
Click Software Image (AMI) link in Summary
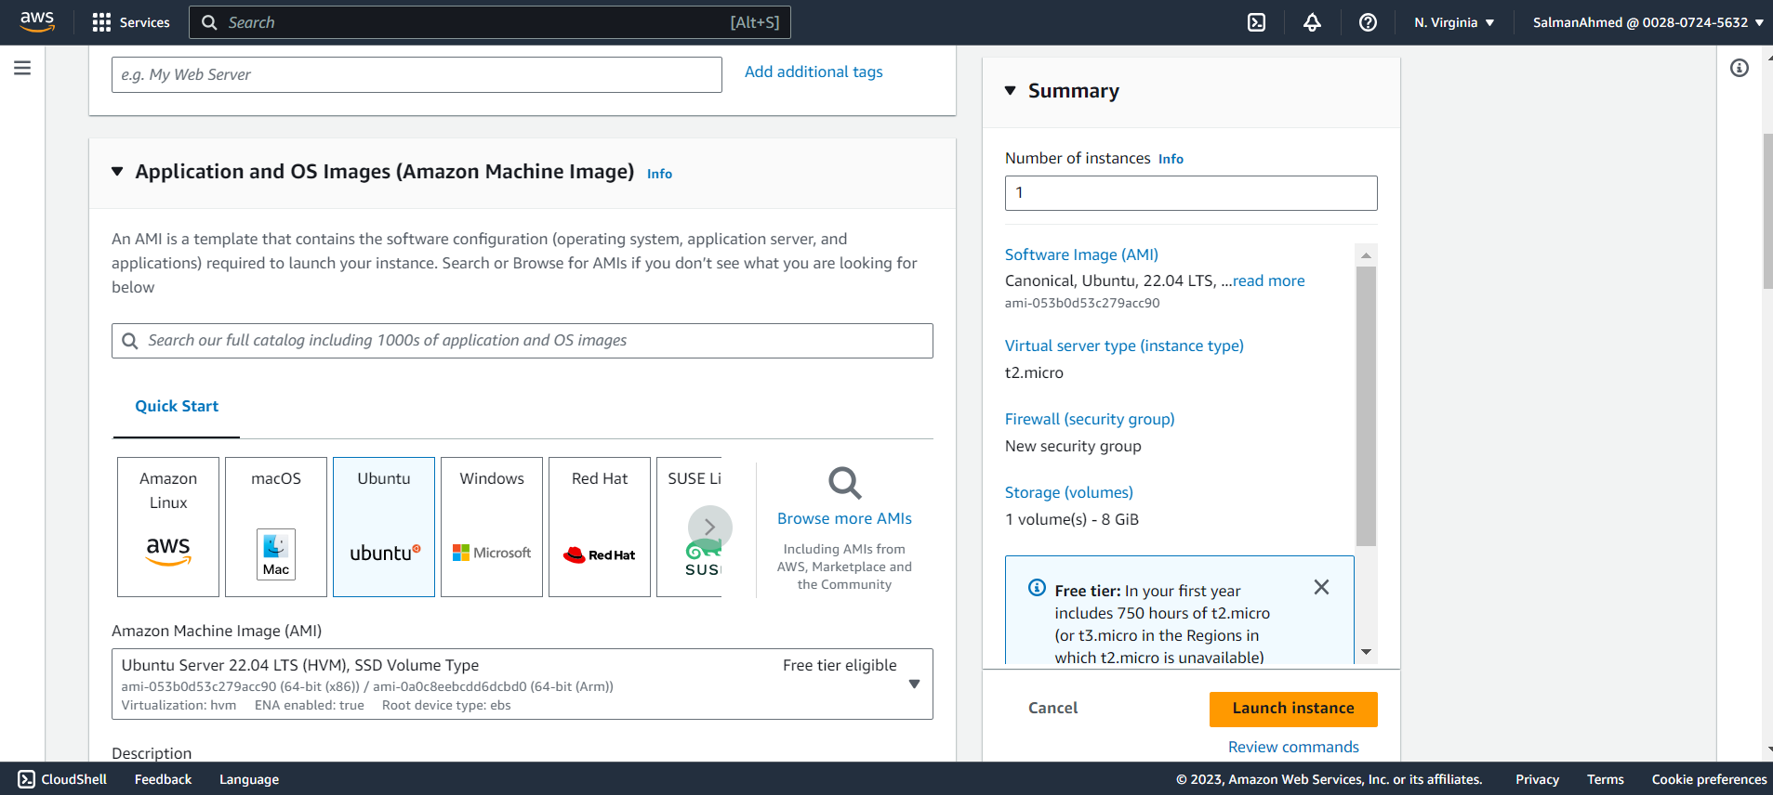[1081, 254]
